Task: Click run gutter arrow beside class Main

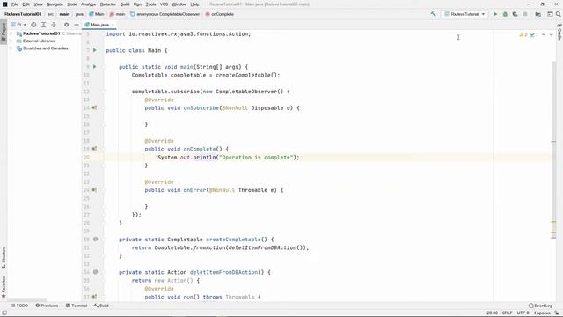Action: click(95, 50)
